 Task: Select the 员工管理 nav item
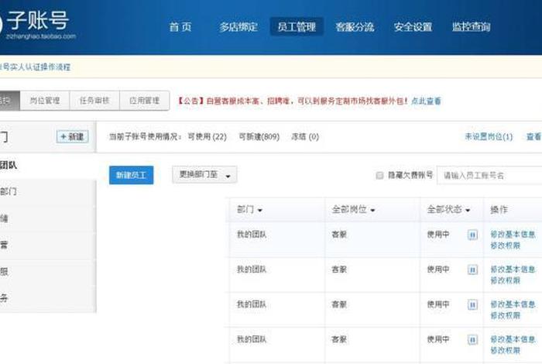[297, 26]
